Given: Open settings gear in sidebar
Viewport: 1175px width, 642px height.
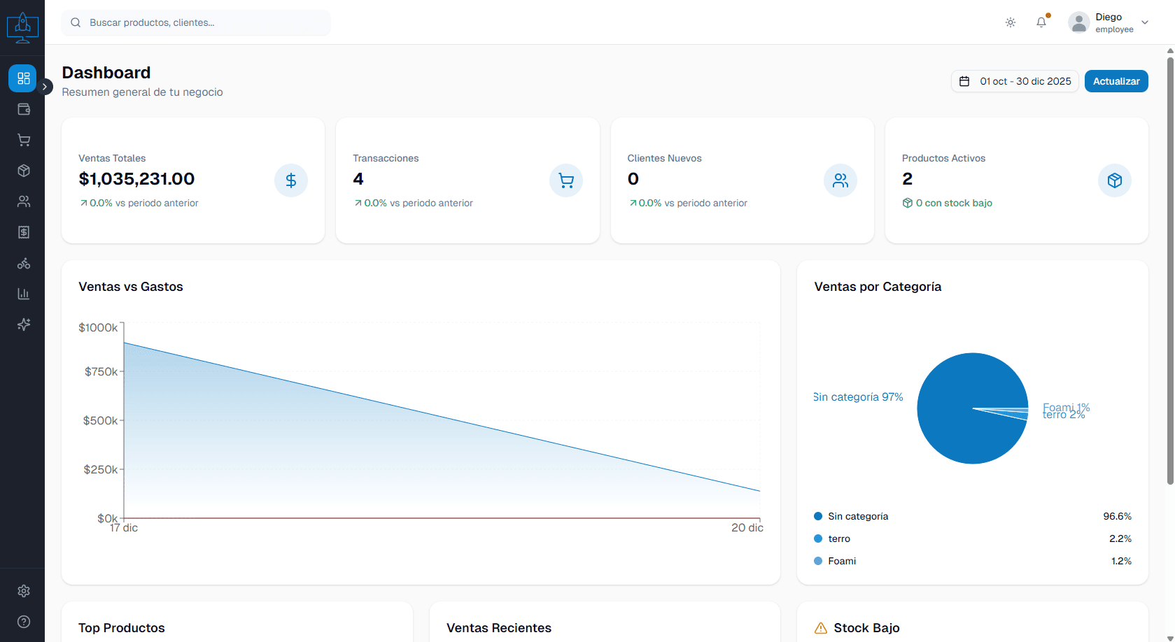Looking at the screenshot, I should [x=23, y=591].
